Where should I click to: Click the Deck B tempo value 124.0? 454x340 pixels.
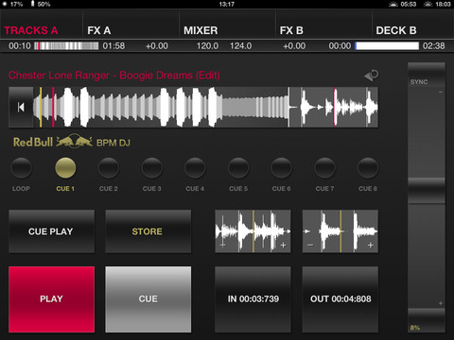240,46
